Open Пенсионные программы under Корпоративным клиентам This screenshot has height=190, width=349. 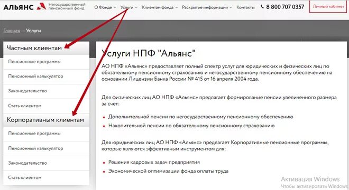pyautogui.click(x=47, y=134)
